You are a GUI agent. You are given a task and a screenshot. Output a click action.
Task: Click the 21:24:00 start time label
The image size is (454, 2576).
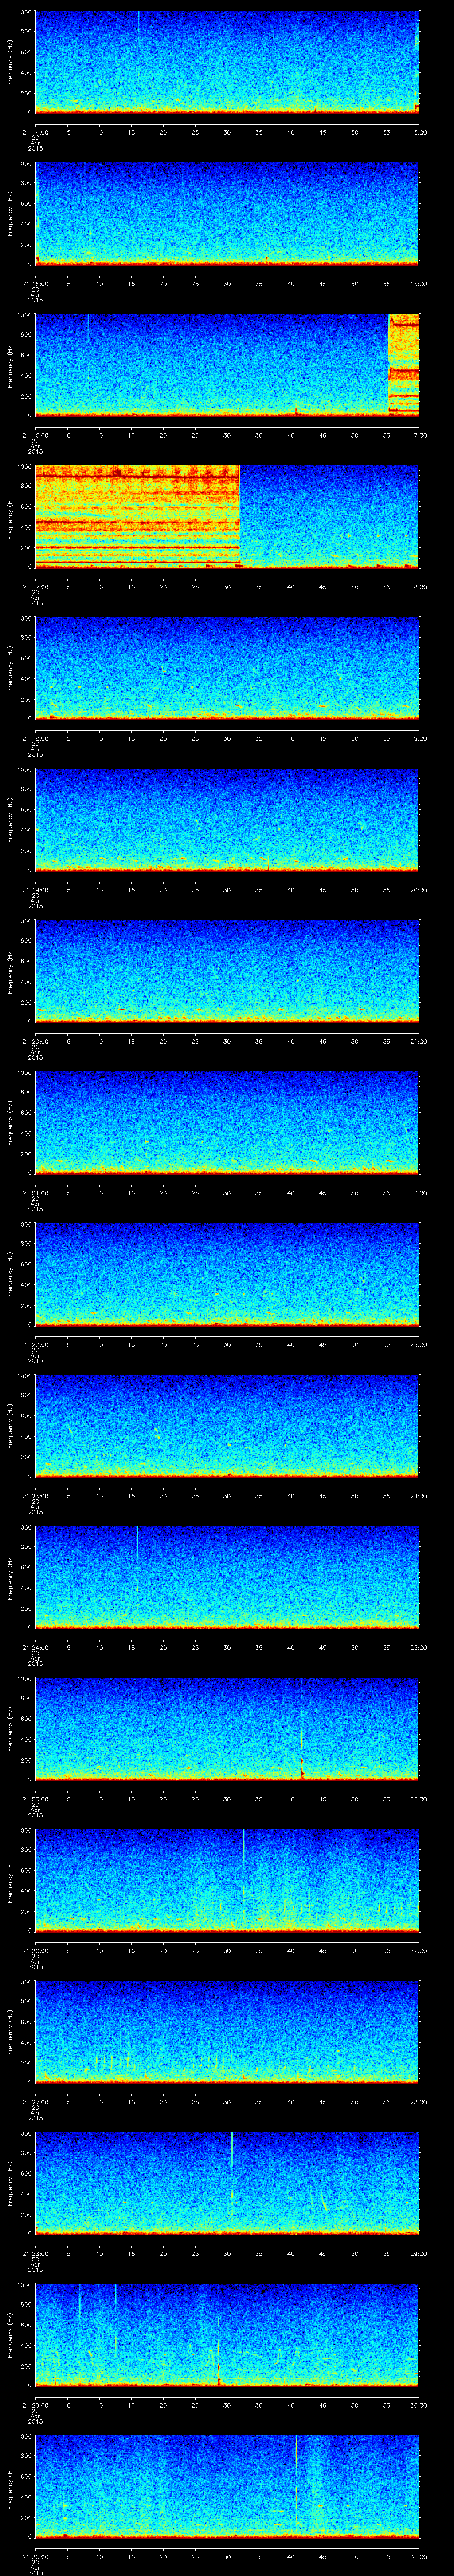click(x=35, y=1647)
